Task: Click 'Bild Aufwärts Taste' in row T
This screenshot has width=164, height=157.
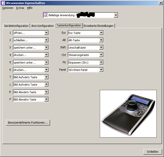Action: (x=26, y=77)
